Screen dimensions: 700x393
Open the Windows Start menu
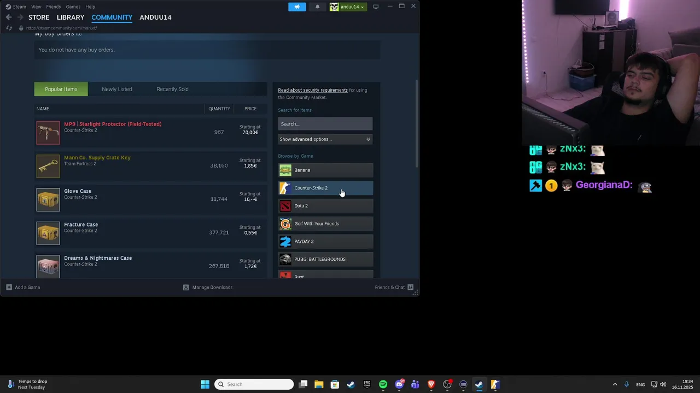pos(205,384)
